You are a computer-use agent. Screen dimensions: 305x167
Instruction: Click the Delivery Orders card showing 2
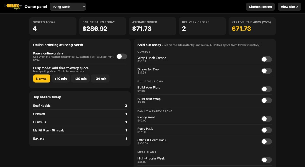[x=202, y=26]
